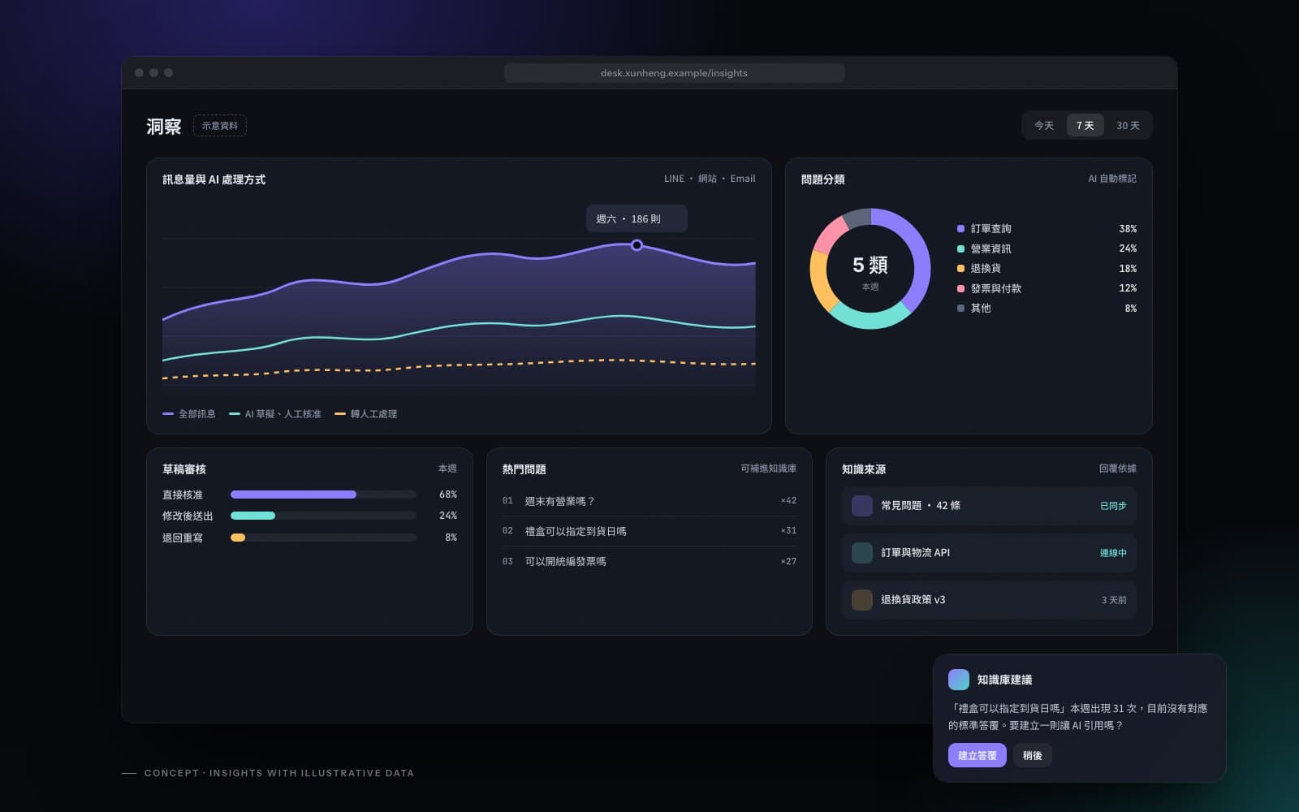
Task: Click the 修改後送出 progress bar
Action: pos(323,516)
